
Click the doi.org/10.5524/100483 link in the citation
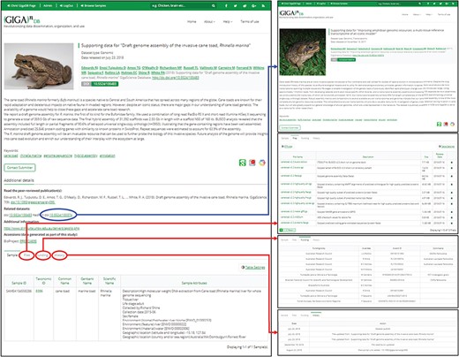point(176,78)
